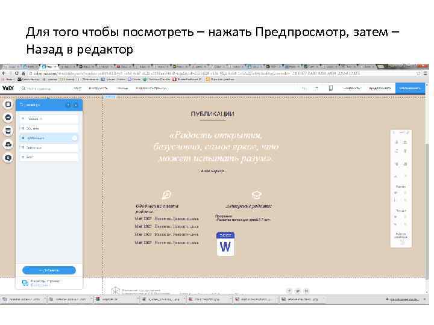
Task: Click the browser reload button
Action: click(17, 73)
